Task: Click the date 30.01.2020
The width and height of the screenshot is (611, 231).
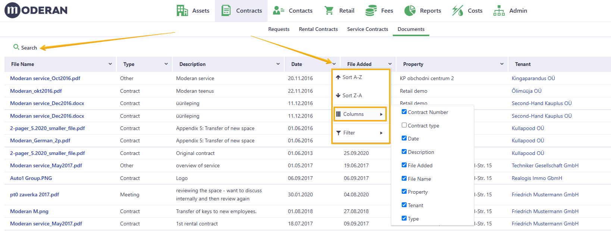Action: (300, 194)
